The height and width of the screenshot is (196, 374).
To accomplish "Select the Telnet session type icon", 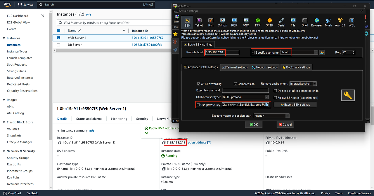I will [199, 22].
